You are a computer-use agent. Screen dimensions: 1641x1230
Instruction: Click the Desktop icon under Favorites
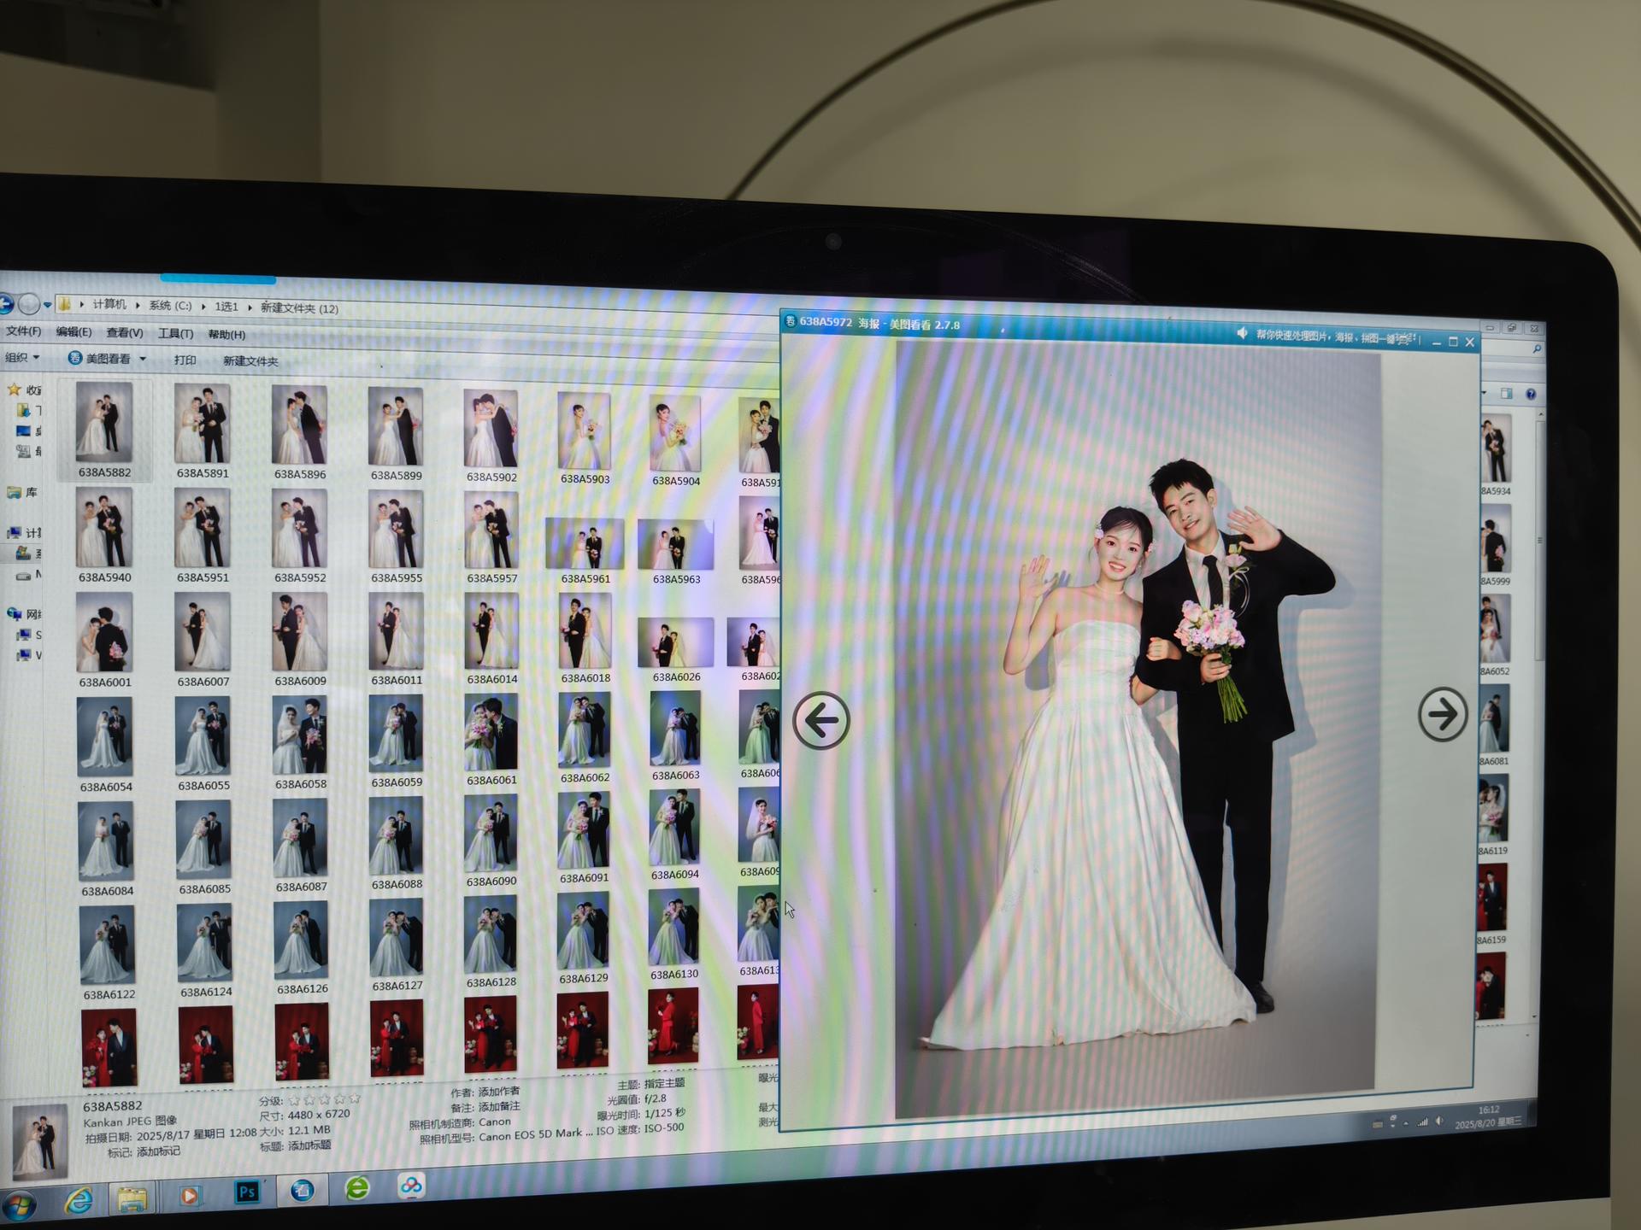(x=23, y=430)
